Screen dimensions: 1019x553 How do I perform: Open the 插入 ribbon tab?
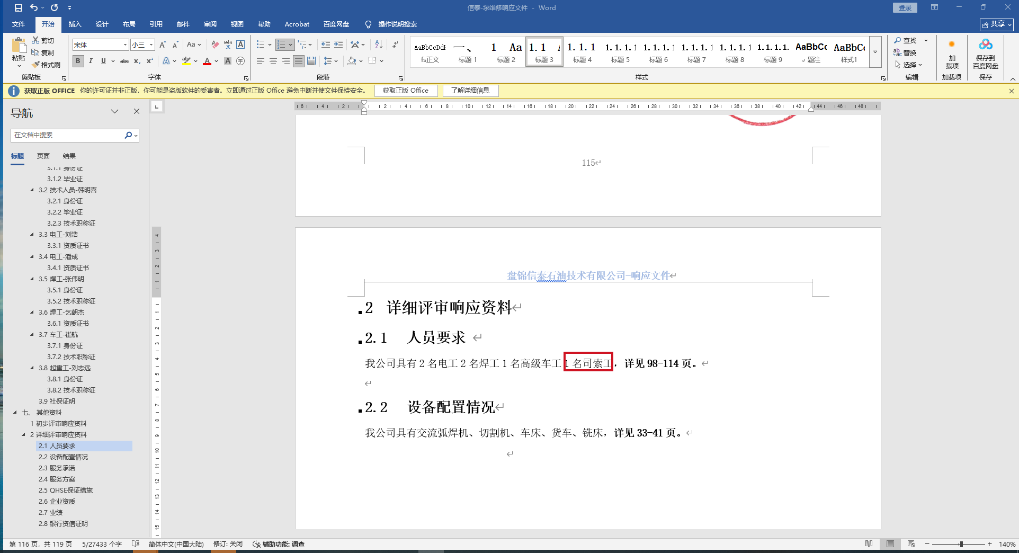(75, 24)
